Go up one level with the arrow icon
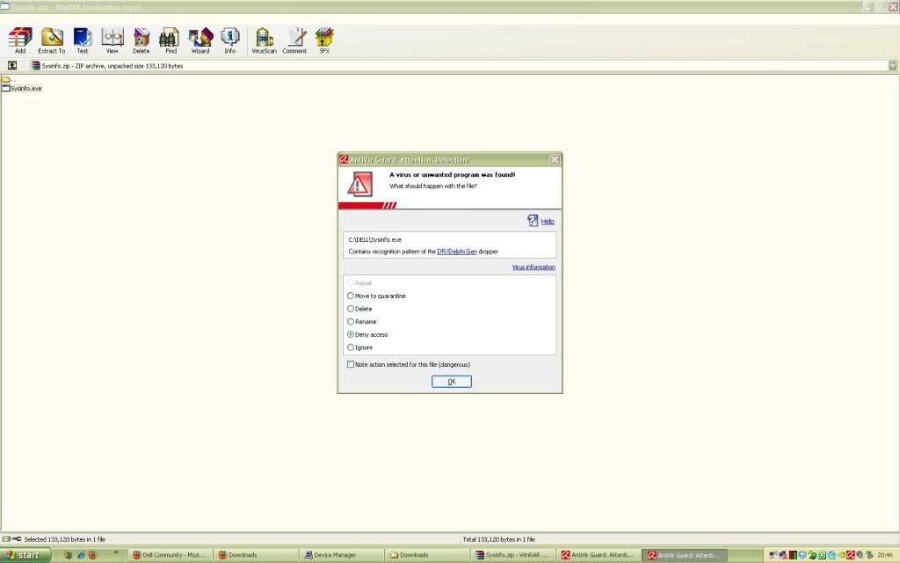 (x=12, y=65)
